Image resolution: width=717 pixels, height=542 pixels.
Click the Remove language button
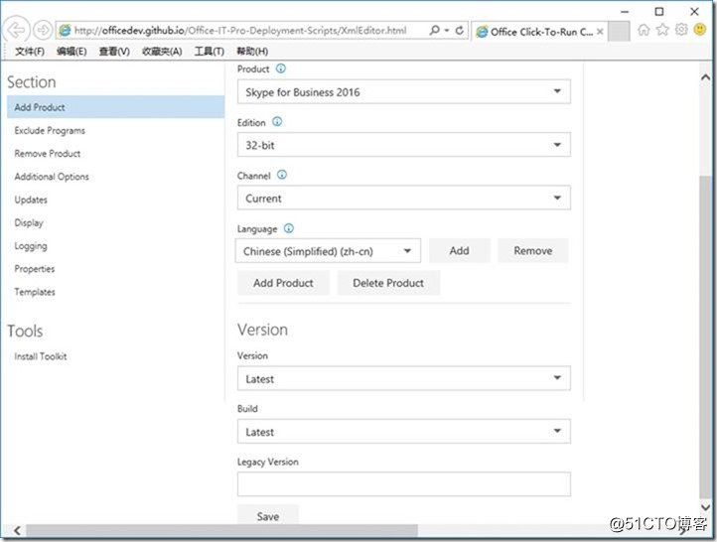532,250
